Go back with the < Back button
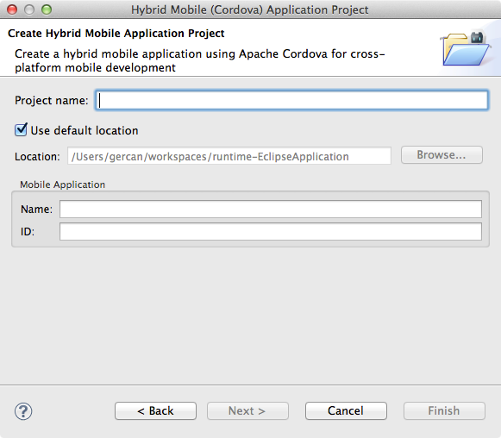 (x=155, y=411)
